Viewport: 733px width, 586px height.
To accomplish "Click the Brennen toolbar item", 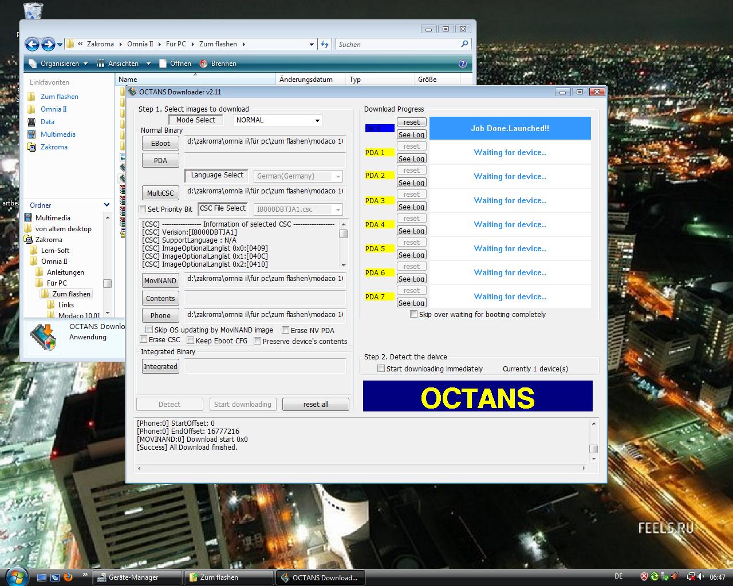I will click(x=218, y=64).
